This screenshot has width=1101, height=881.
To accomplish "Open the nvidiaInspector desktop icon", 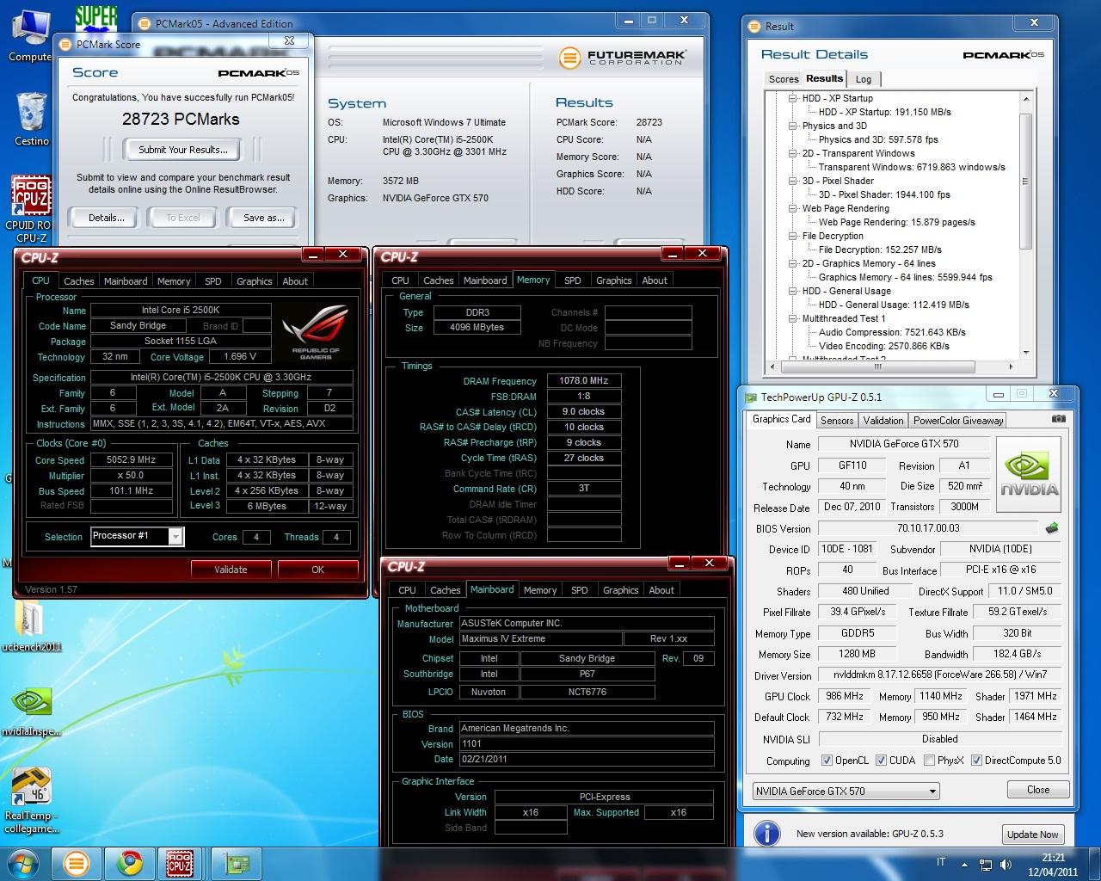I will tap(31, 711).
